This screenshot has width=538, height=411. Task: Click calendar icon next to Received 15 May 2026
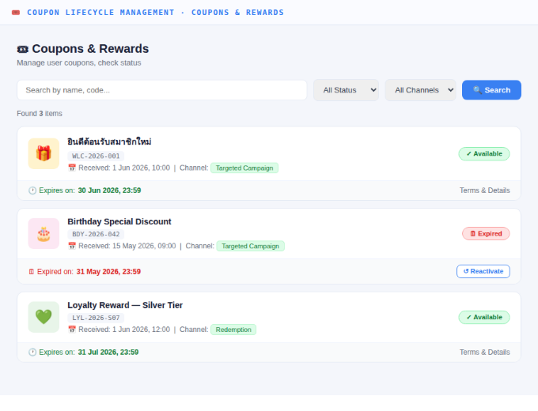(72, 246)
